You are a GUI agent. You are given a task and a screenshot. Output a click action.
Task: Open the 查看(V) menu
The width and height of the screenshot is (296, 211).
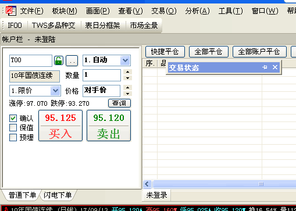[x=130, y=11]
